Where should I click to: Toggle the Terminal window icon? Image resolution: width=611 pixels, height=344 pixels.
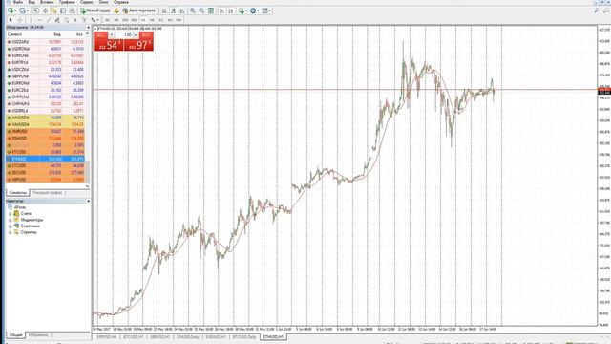coord(63,11)
